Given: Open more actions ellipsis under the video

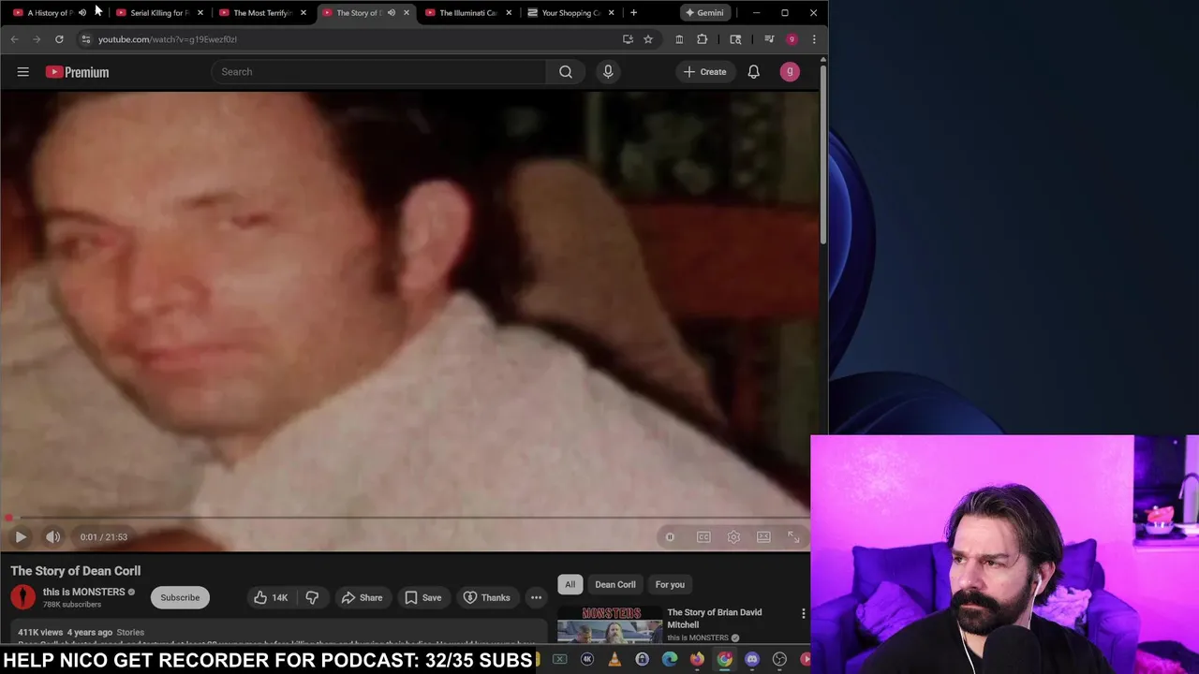Looking at the screenshot, I should point(536,597).
